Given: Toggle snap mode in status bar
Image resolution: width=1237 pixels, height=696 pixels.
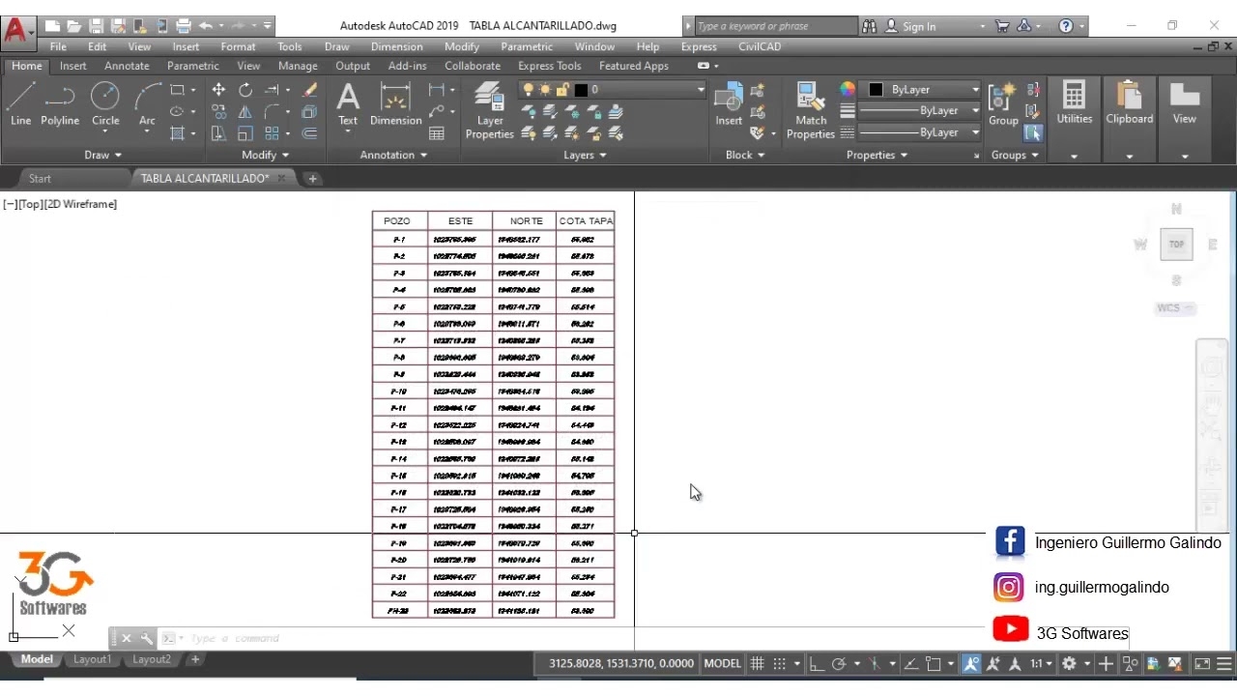Looking at the screenshot, I should click(780, 663).
